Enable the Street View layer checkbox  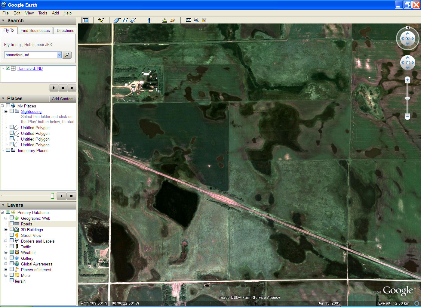coord(11,235)
